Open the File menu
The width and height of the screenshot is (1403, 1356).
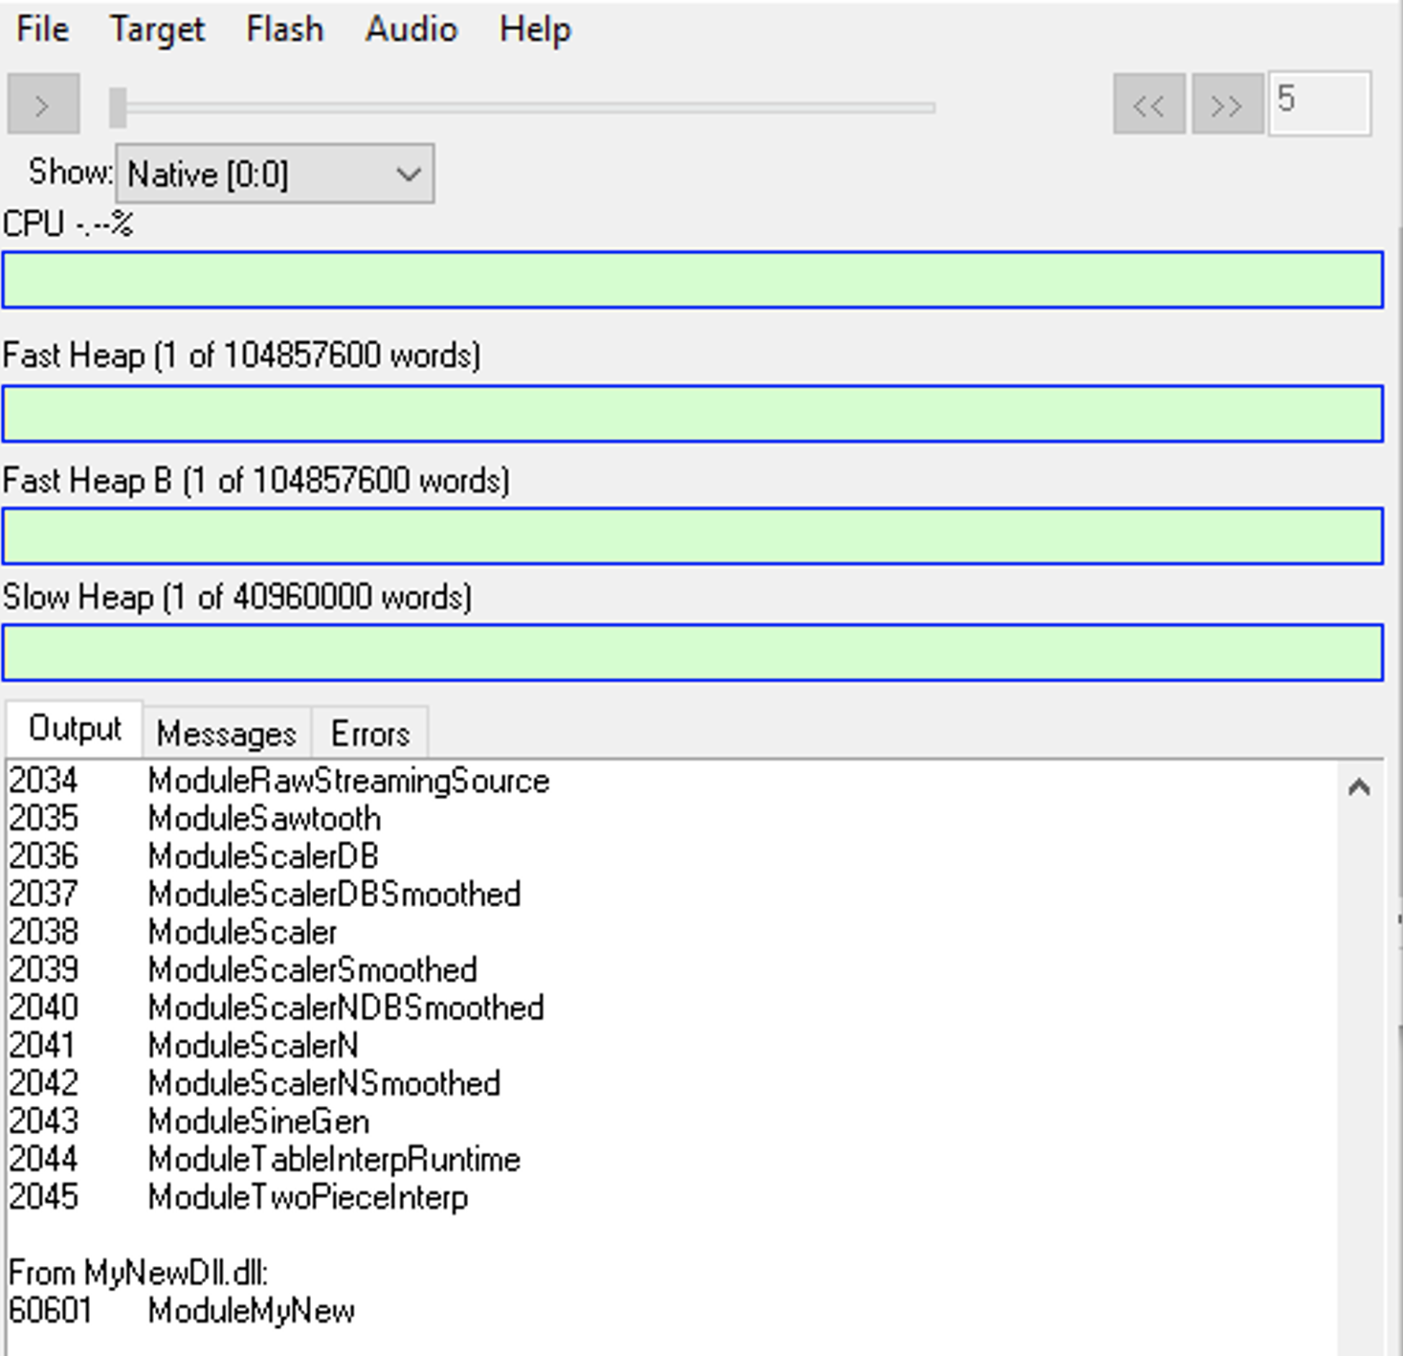[x=42, y=30]
